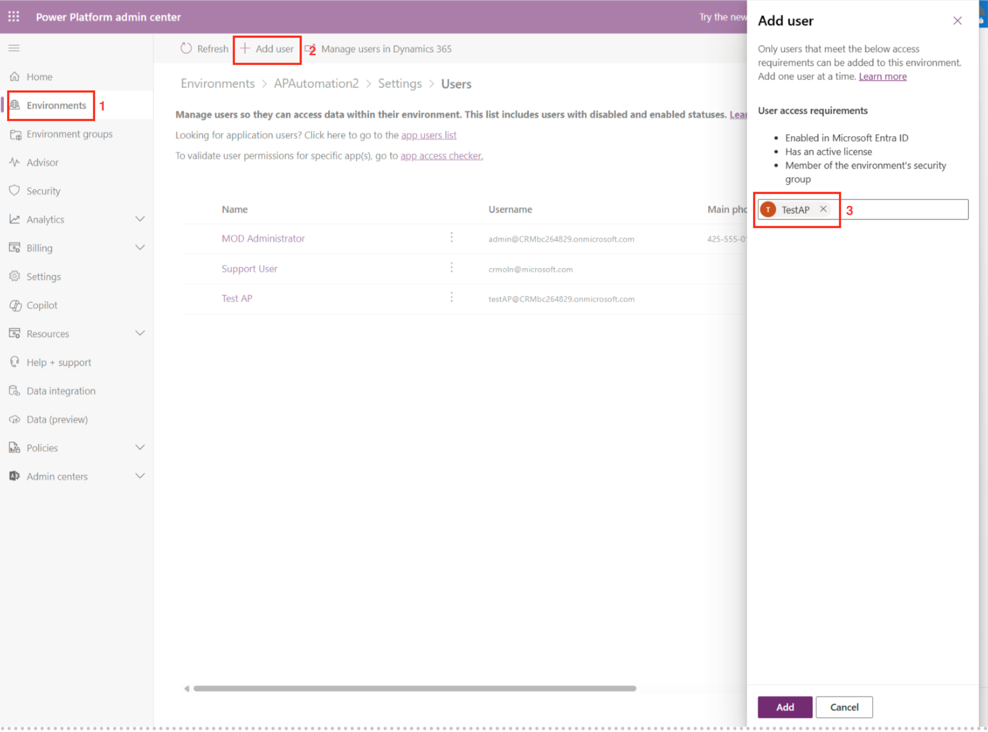
Task: Click the Settings gear icon
Action: click(15, 277)
